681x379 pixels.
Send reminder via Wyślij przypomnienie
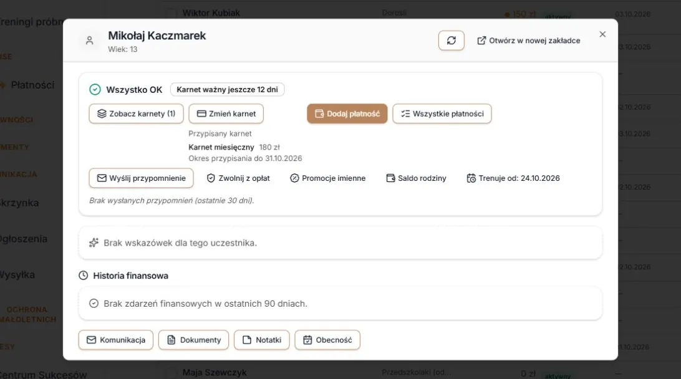point(141,178)
